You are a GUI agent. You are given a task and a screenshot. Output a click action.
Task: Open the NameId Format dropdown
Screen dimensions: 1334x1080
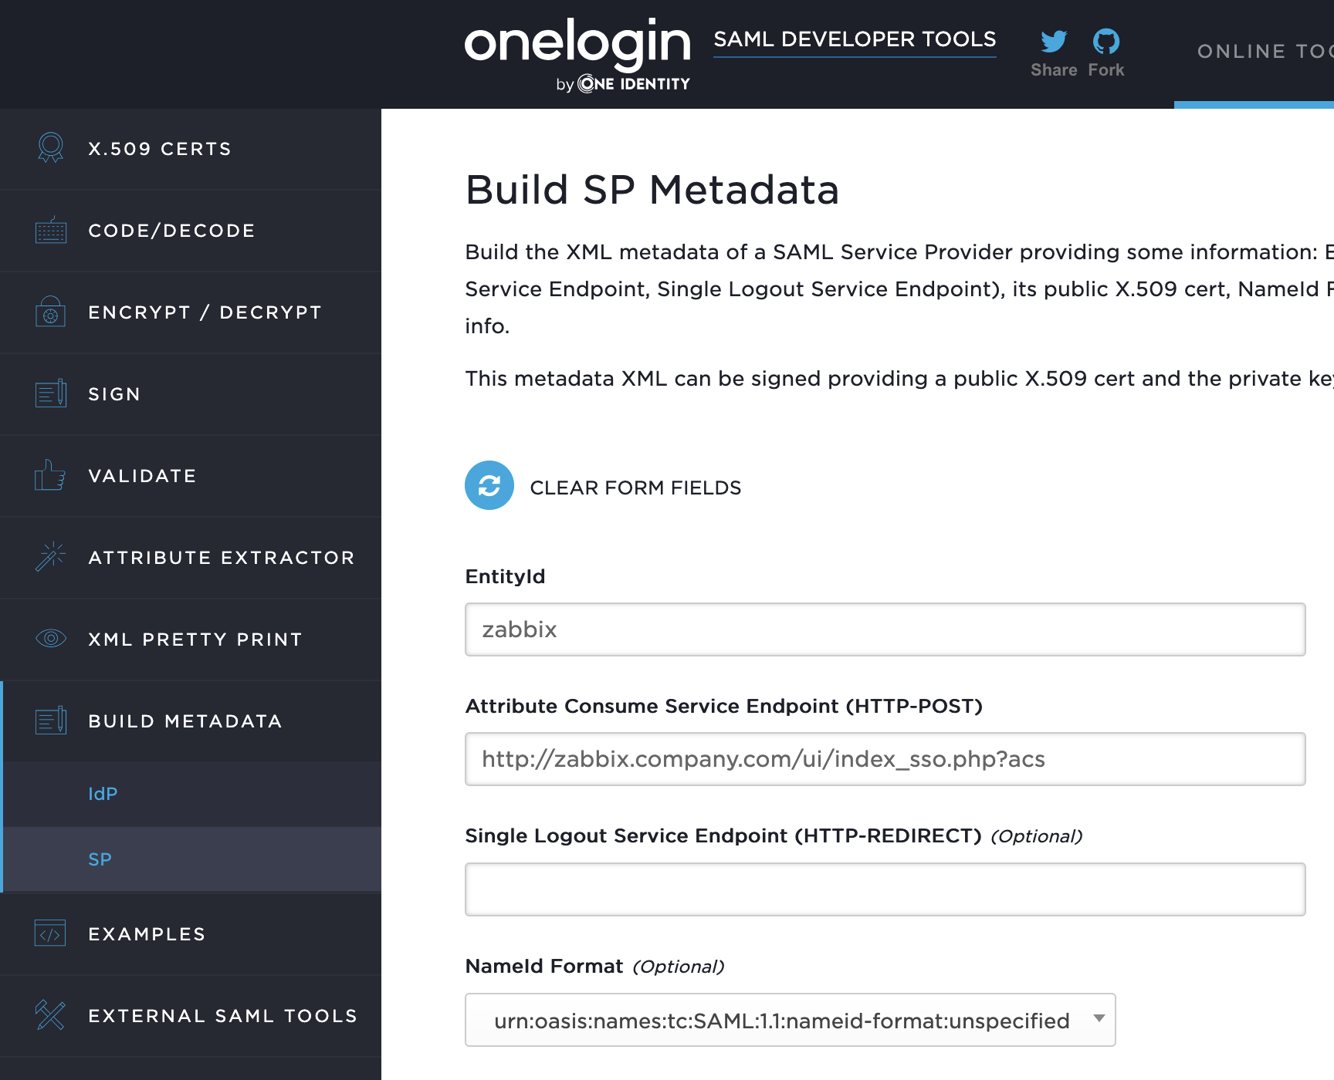tap(791, 1020)
